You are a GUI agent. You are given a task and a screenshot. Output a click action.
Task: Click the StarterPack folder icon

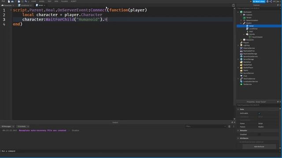[241, 65]
